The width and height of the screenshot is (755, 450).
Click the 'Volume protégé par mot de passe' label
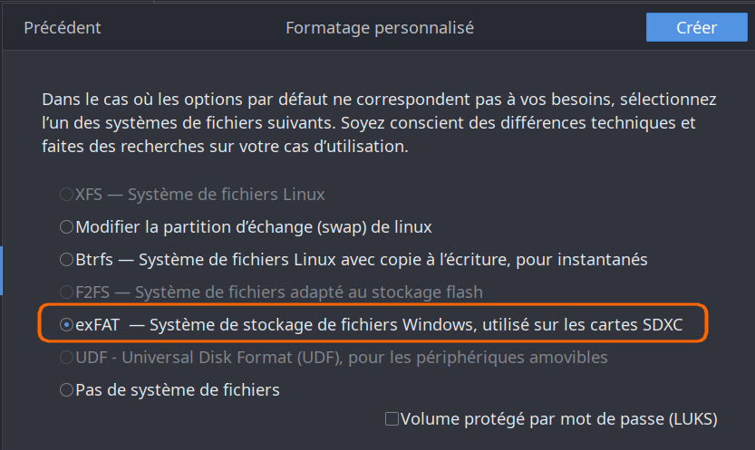[558, 419]
